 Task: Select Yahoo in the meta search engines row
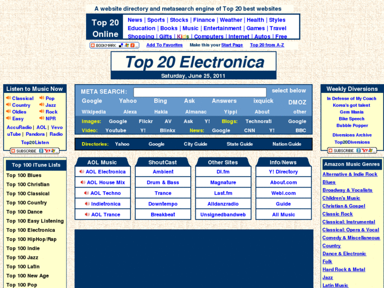[128, 101]
